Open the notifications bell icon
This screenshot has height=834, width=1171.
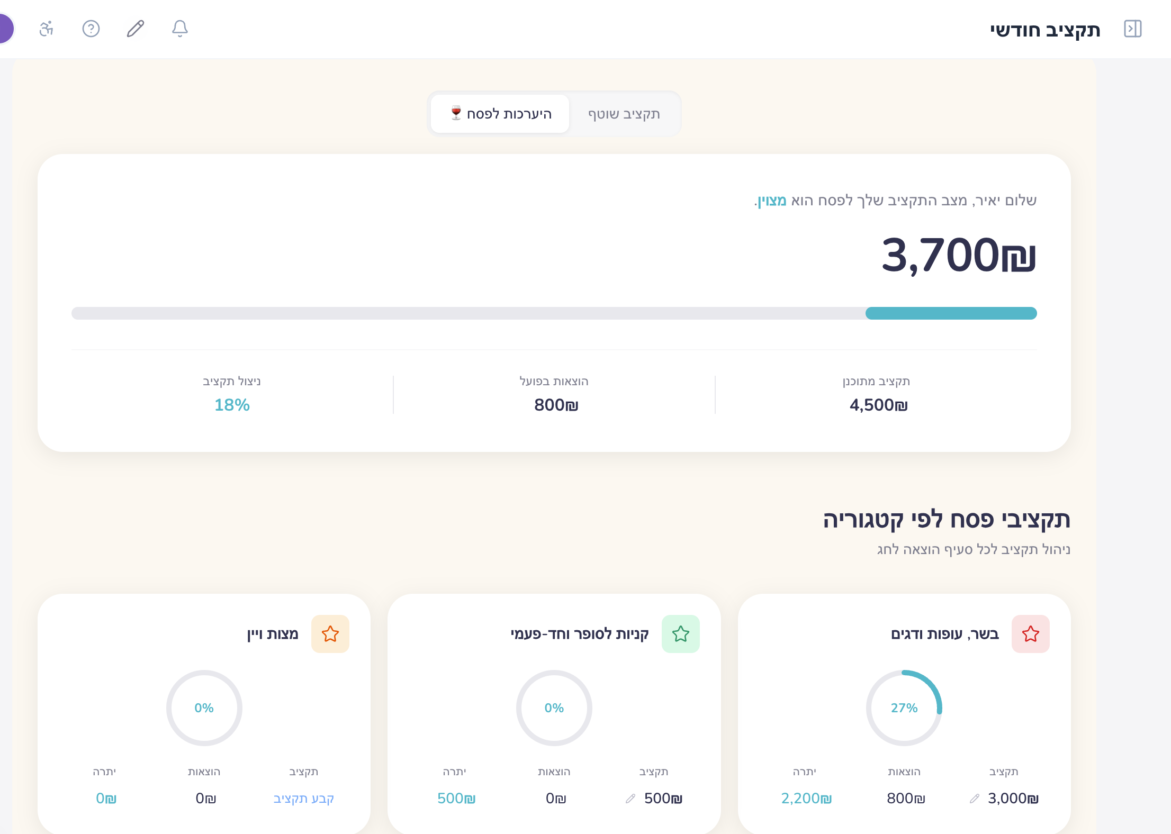[x=179, y=29]
